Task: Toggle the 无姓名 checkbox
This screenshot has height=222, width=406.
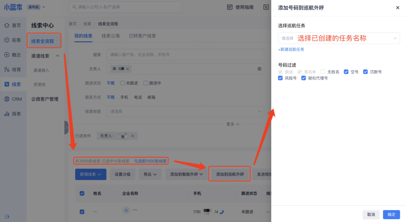Action: click(x=323, y=72)
